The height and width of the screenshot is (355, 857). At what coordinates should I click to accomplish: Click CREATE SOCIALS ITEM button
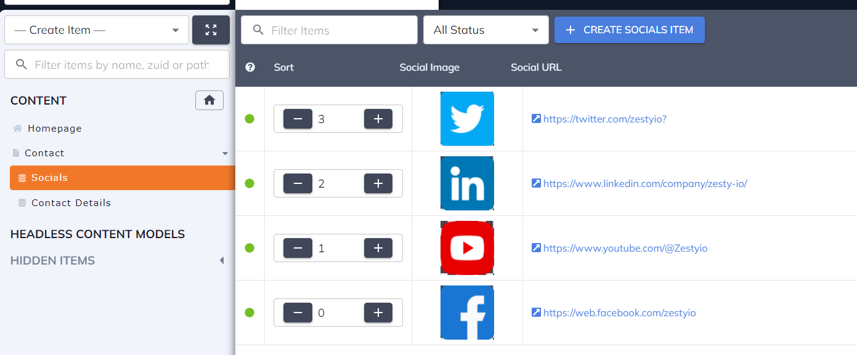(x=630, y=30)
